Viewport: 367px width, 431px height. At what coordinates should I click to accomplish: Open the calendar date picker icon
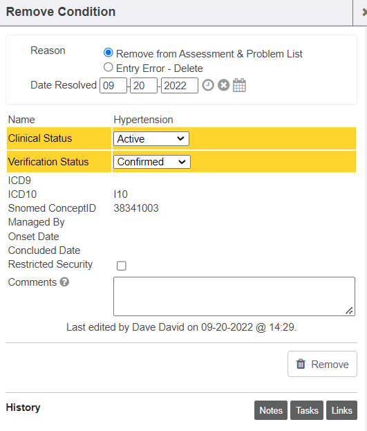[x=239, y=85]
